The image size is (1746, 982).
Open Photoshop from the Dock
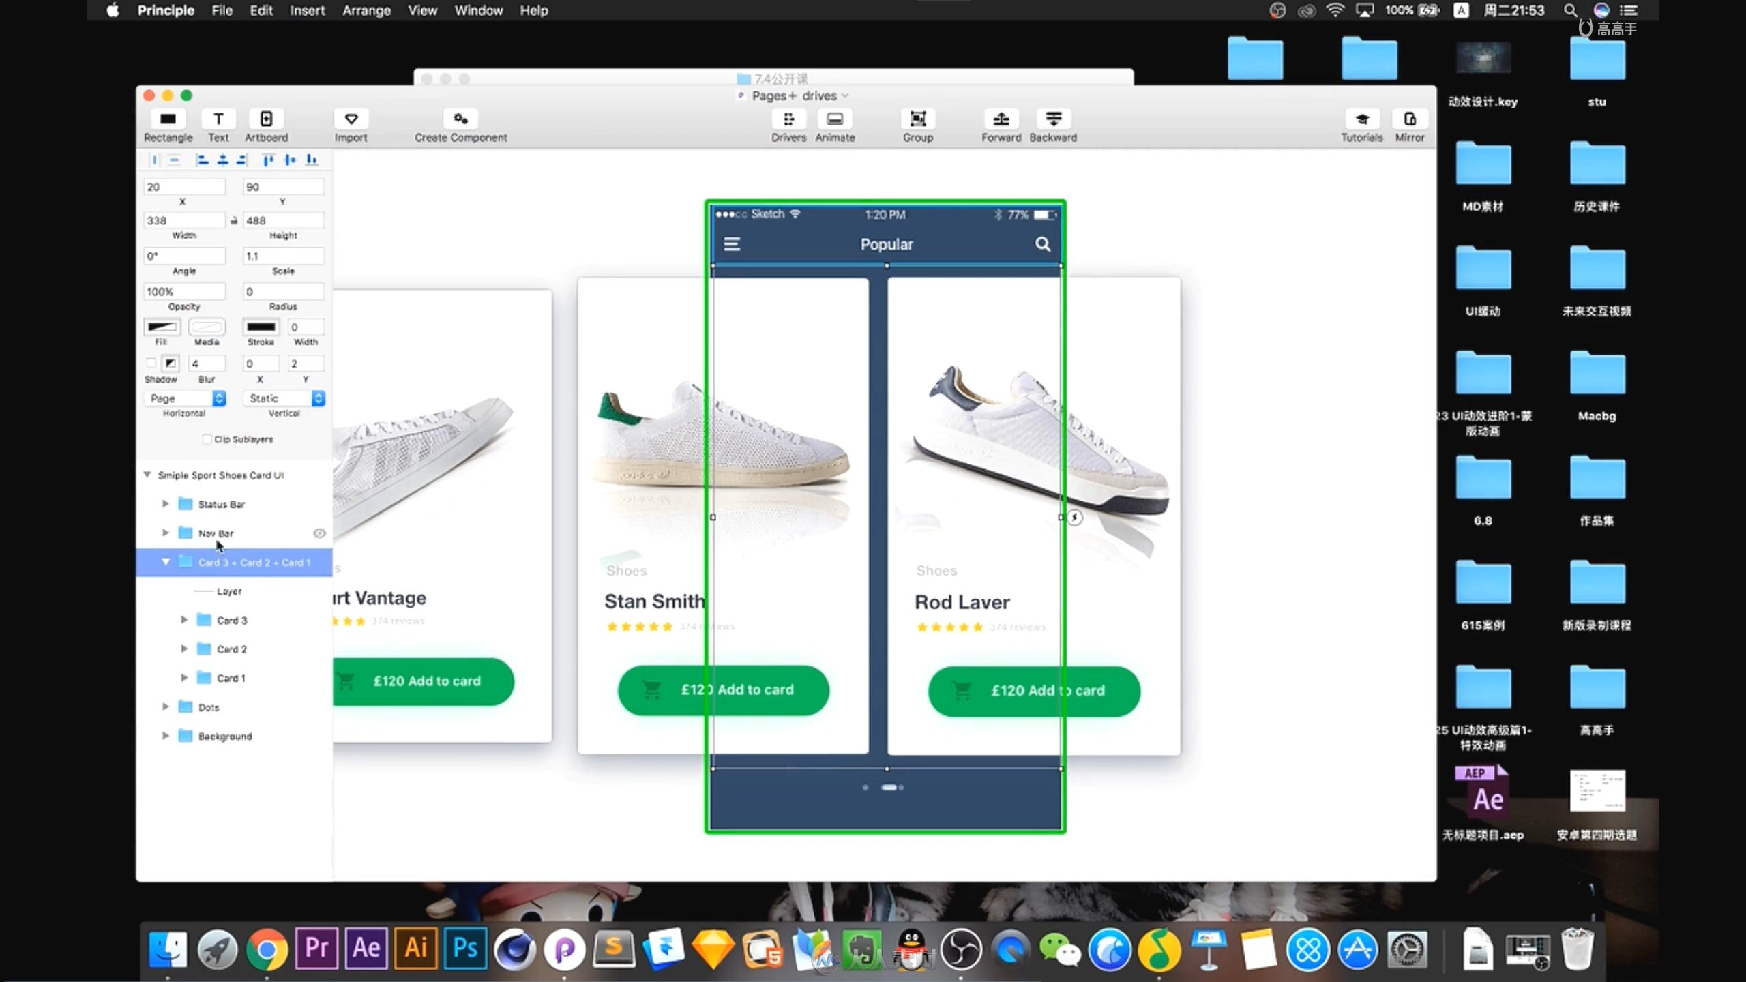[x=465, y=949]
